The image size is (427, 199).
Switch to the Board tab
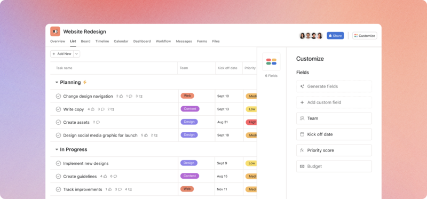(x=85, y=42)
